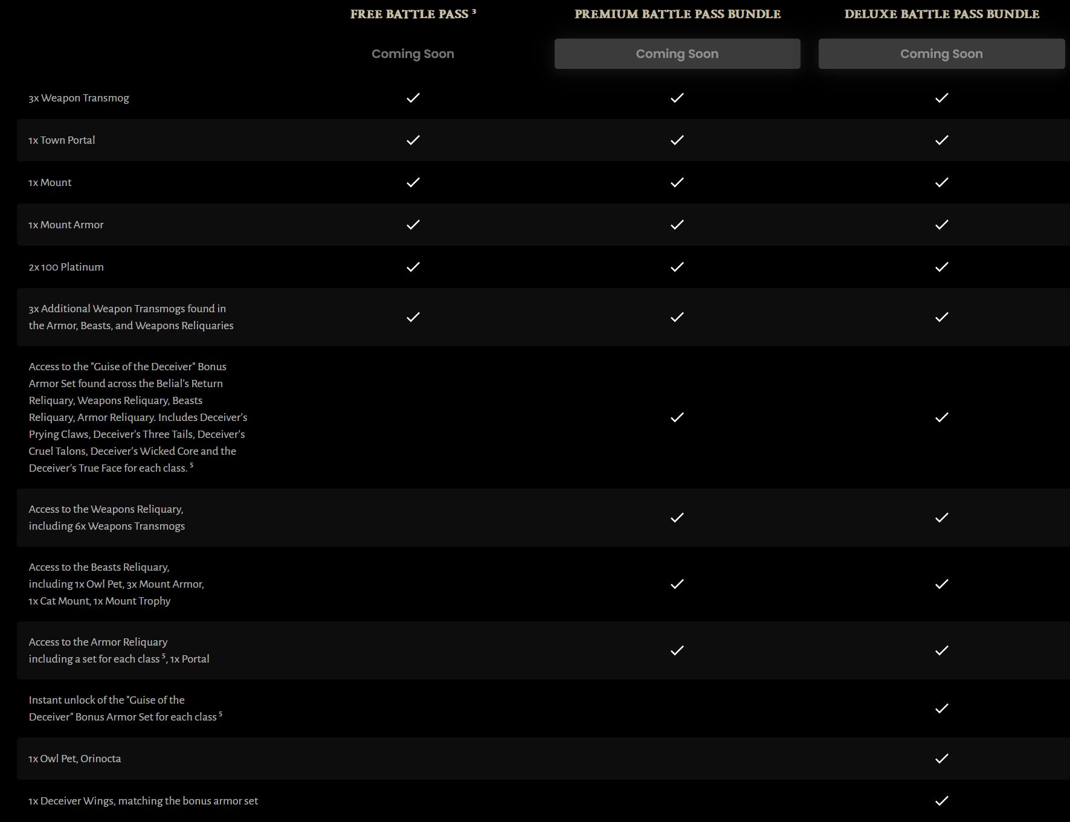Click Deluxe checkmark for 1x Owl Pet, Orinocta

(x=942, y=758)
